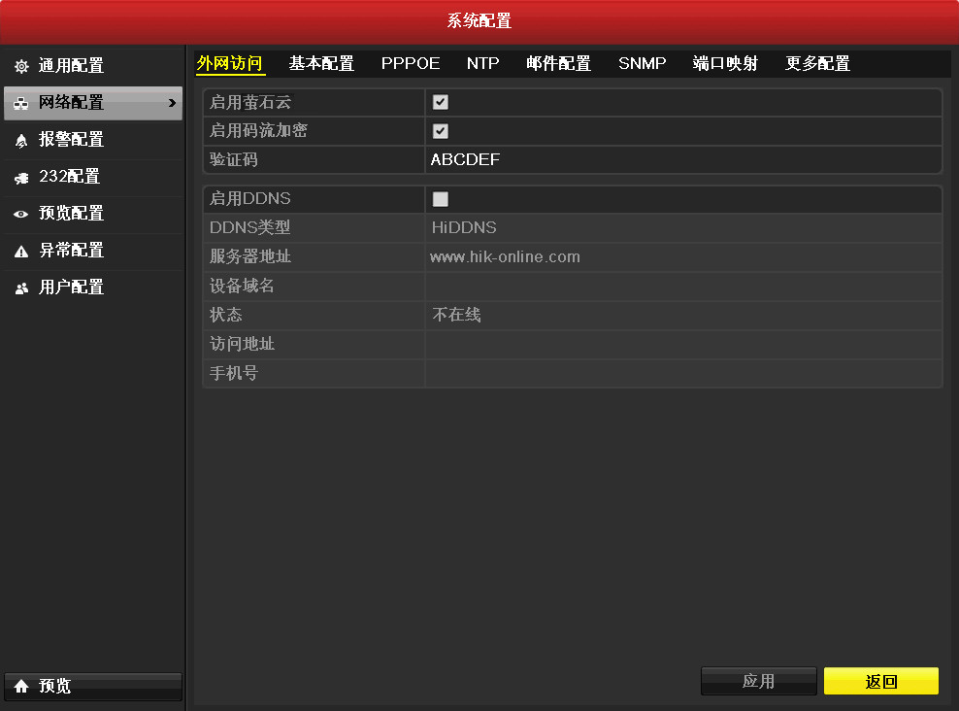Click the yellow 返回 button

[880, 682]
